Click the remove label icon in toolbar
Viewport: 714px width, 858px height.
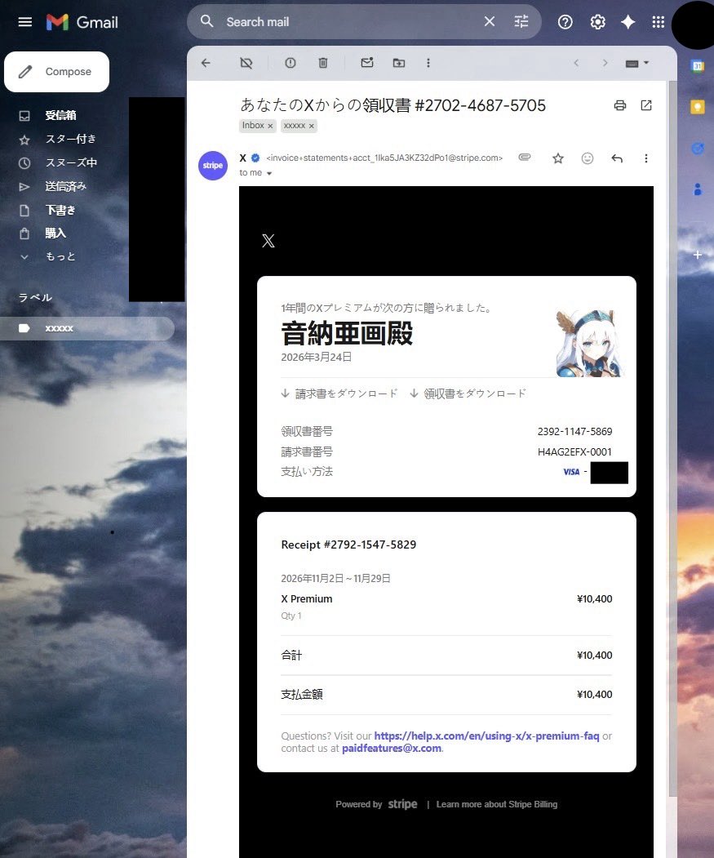point(246,63)
